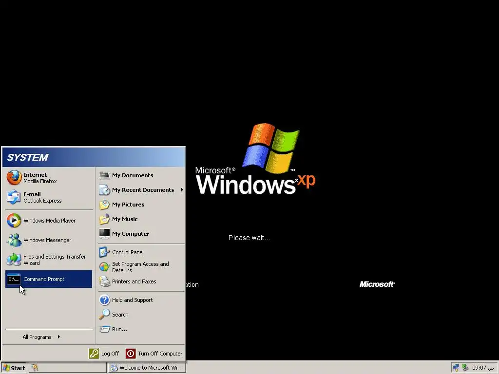Open My Music folder icon

pyautogui.click(x=104, y=219)
